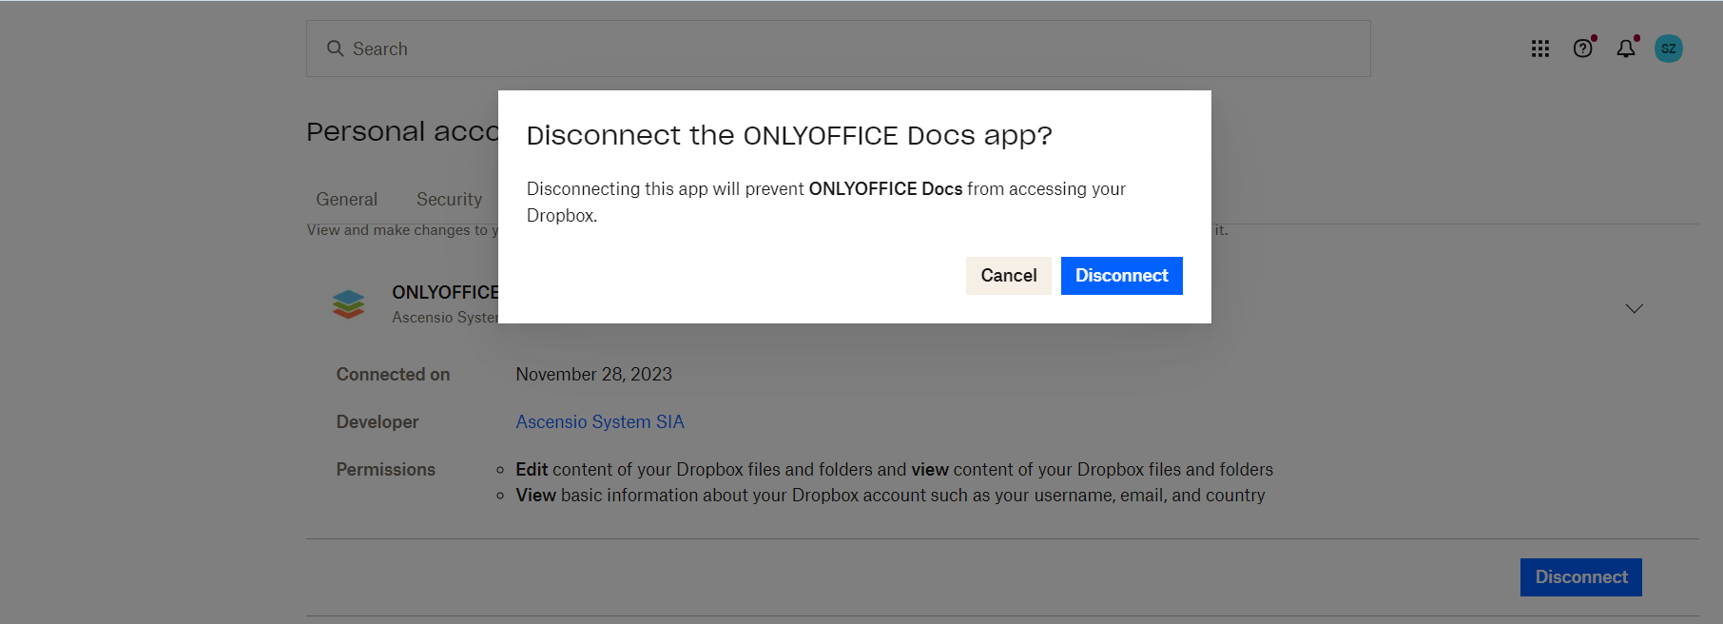Select the November 28, 2023 date text

pos(594,375)
